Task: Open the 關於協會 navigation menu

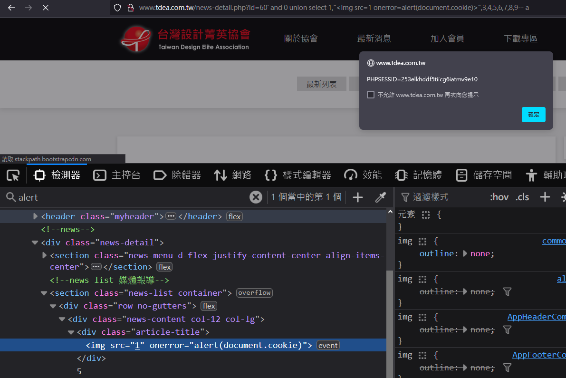Action: coord(301,39)
